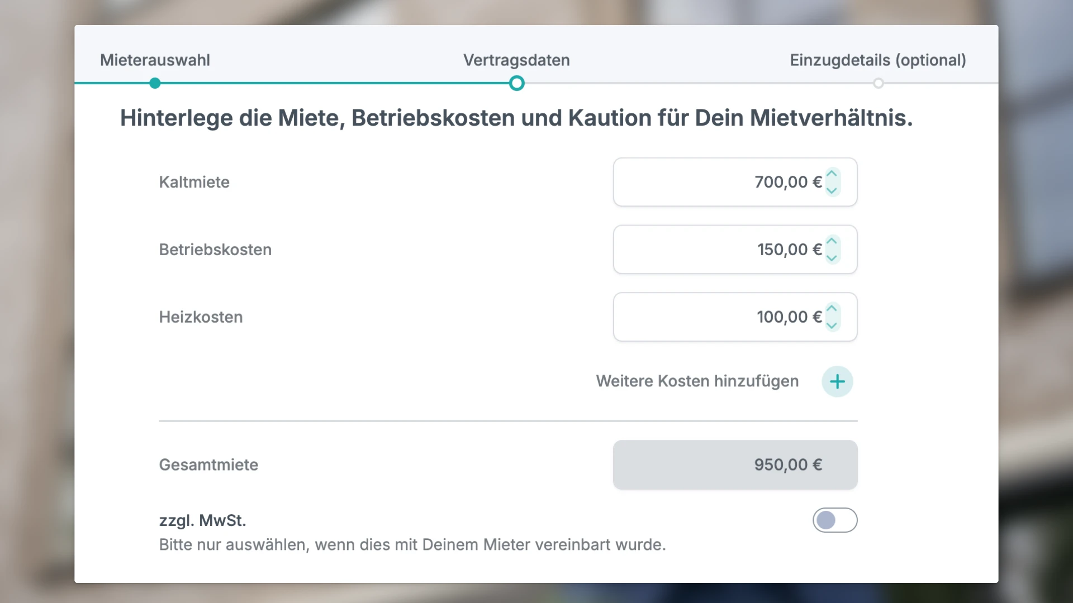Focus the Heizkosten amount field
The width and height of the screenshot is (1073, 603).
point(735,317)
